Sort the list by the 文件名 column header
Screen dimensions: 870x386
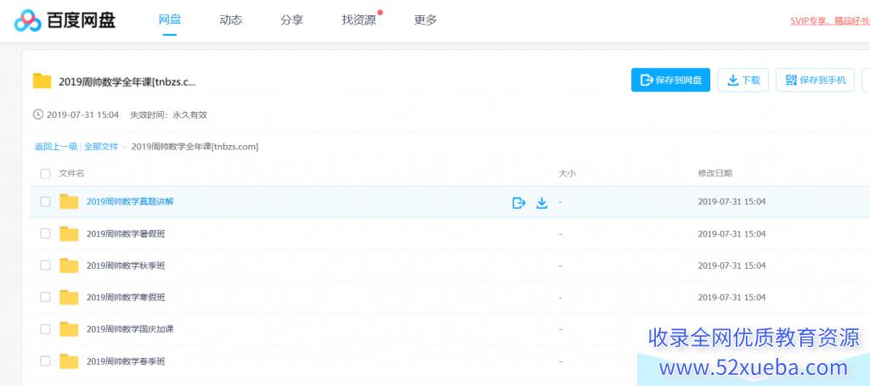pyautogui.click(x=71, y=173)
